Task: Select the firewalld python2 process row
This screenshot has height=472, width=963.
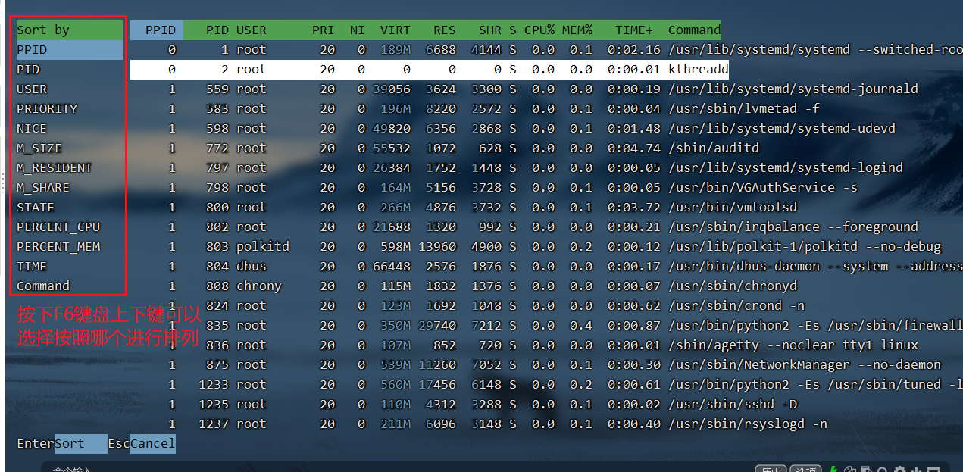Action: [546, 326]
